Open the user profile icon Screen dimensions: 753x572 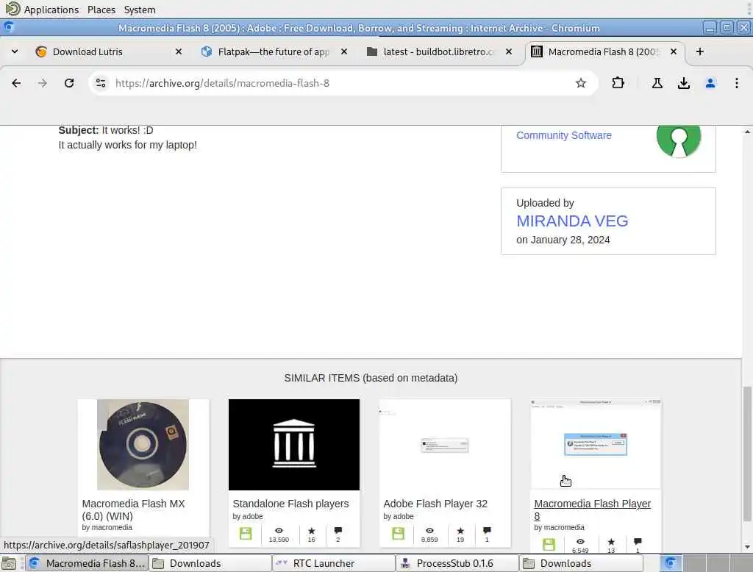pyautogui.click(x=710, y=83)
